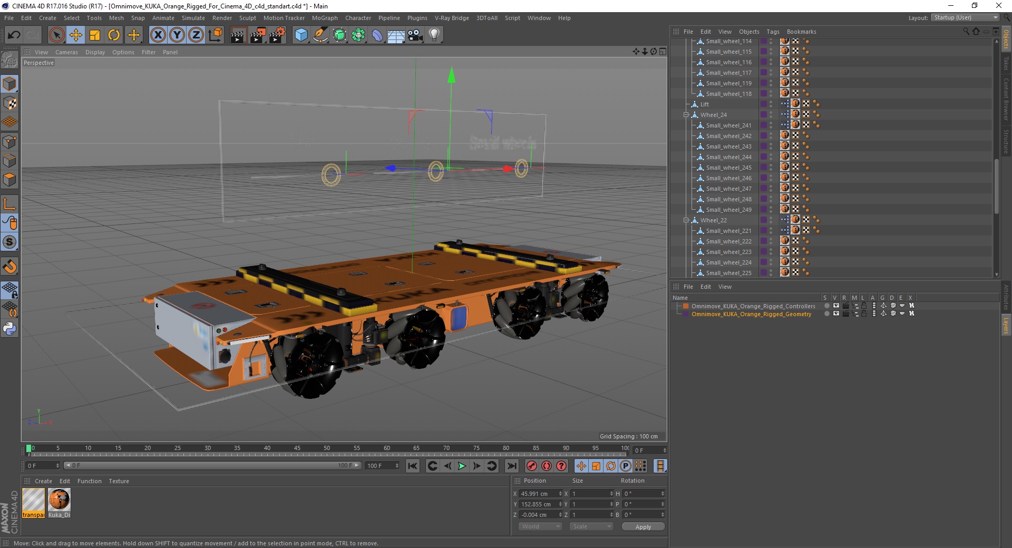Select Omnimove_KUKA_Orange_Rigged_Geometry layer
The width and height of the screenshot is (1012, 548).
751,314
